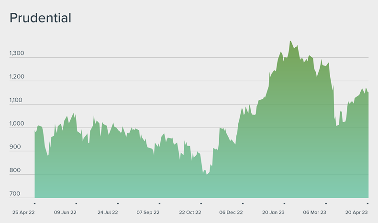
Task: Click the 06 Dec 22 date label
Action: 231,212
